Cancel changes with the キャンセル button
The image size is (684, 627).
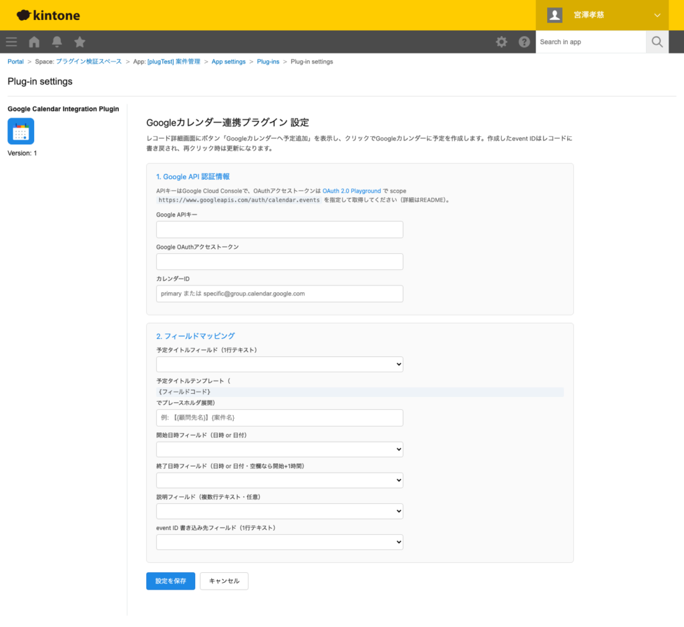[224, 581]
